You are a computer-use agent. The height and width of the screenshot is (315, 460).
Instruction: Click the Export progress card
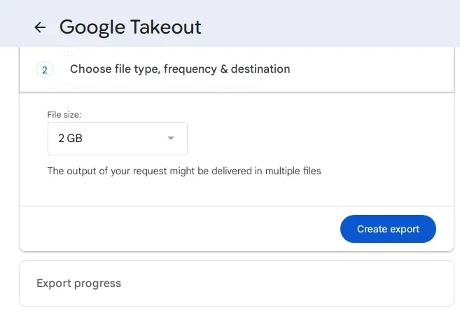point(237,283)
